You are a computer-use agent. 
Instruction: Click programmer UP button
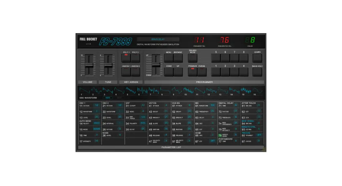click(x=178, y=72)
